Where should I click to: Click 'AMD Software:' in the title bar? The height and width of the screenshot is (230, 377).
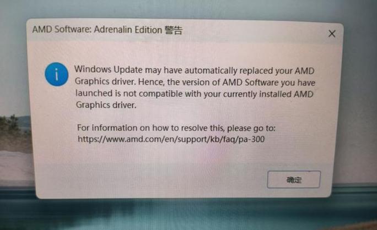[x=62, y=29]
